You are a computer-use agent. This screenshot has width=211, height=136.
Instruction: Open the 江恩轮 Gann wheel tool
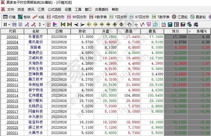[180, 17]
